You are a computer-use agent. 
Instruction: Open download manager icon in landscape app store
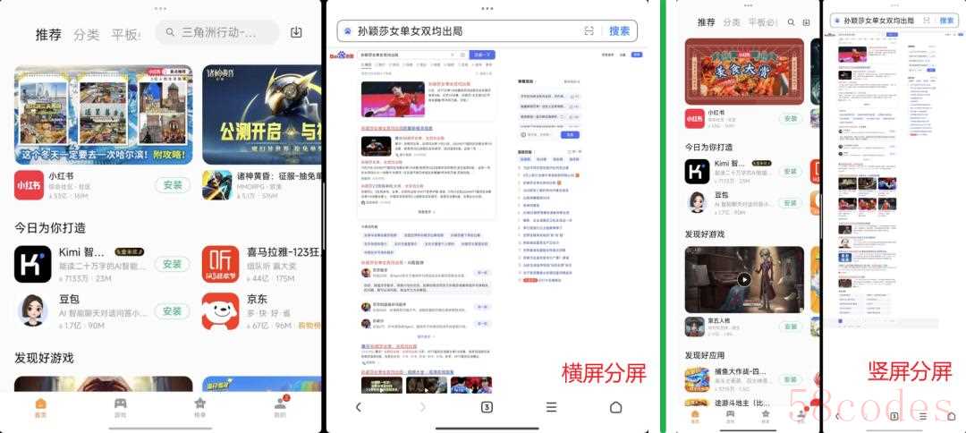(x=296, y=32)
